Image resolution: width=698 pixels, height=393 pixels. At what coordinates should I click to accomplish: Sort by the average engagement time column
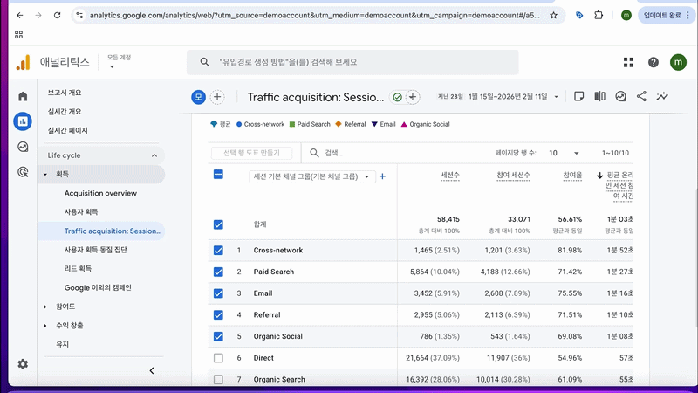[x=619, y=185]
